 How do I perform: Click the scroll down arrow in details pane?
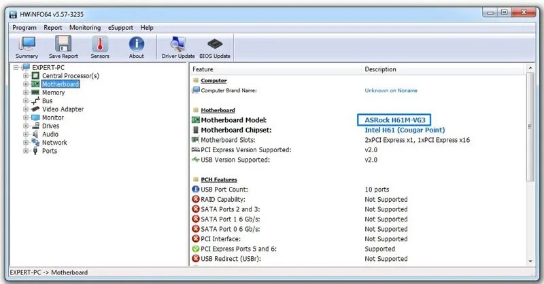(530, 262)
